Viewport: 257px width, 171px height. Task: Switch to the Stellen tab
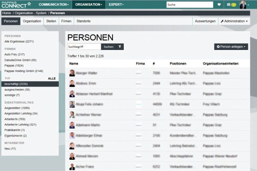(x=51, y=21)
